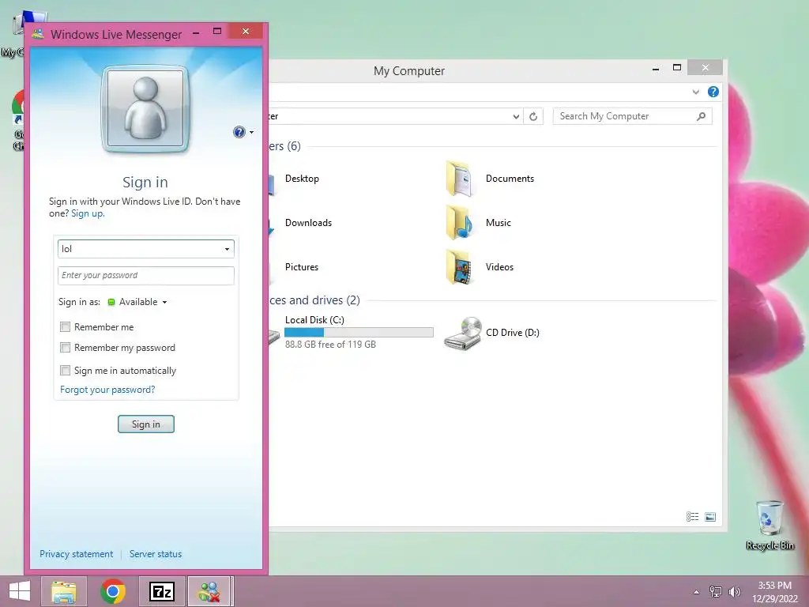Click the Messenger taskbar icon
The width and height of the screenshot is (809, 607).
(x=209, y=591)
